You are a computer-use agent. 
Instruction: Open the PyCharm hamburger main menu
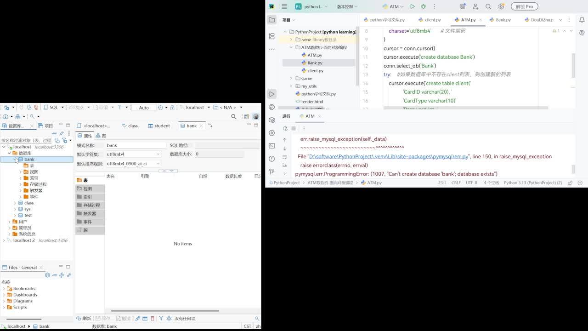coord(284,6)
